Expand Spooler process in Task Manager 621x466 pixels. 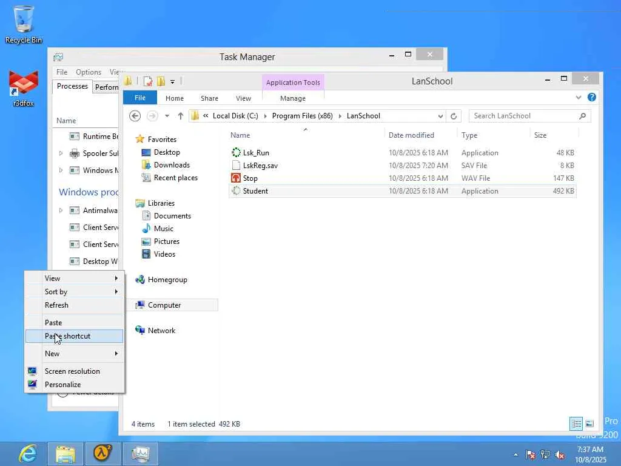coord(61,153)
